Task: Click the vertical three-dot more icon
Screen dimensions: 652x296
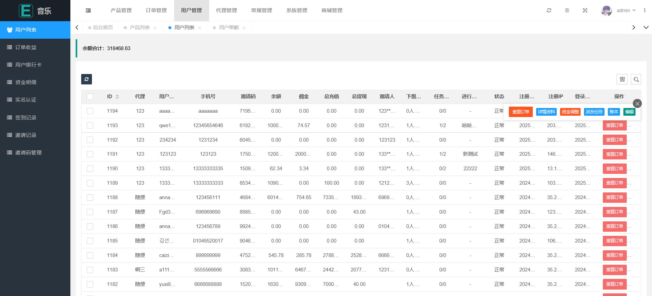Action: coord(645,10)
